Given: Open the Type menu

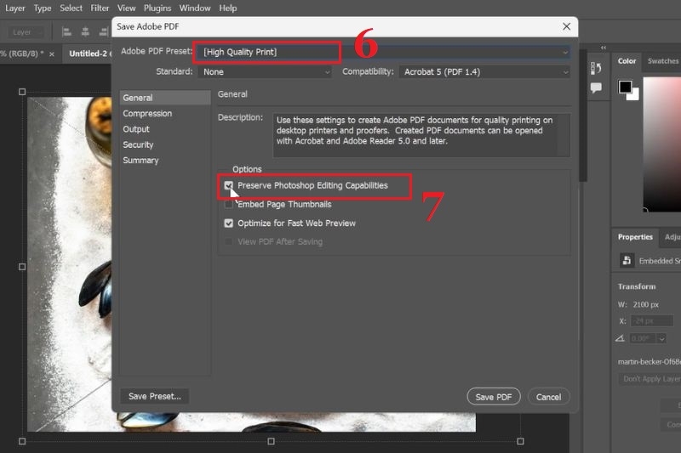Looking at the screenshot, I should (x=42, y=8).
